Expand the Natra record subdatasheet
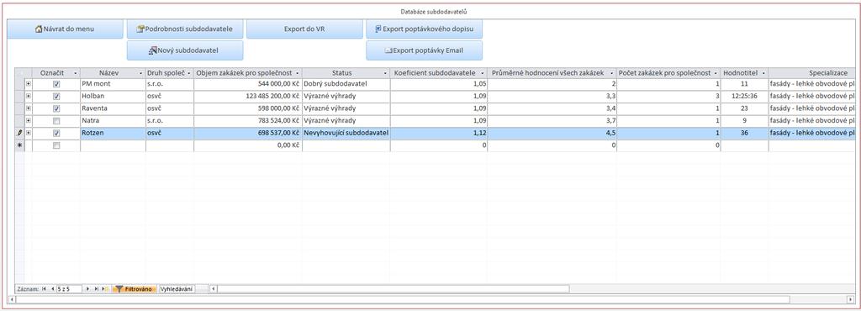 point(29,121)
